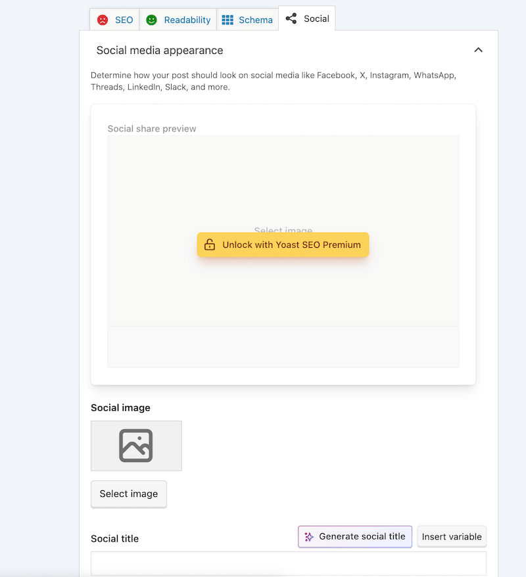Image resolution: width=526 pixels, height=577 pixels.
Task: Open Insert variable options
Action: coord(452,536)
